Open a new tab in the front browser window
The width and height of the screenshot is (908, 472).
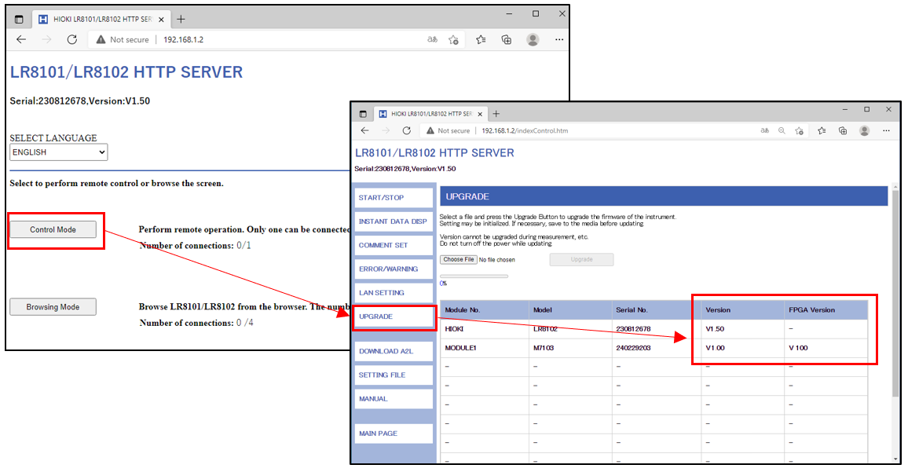click(496, 114)
